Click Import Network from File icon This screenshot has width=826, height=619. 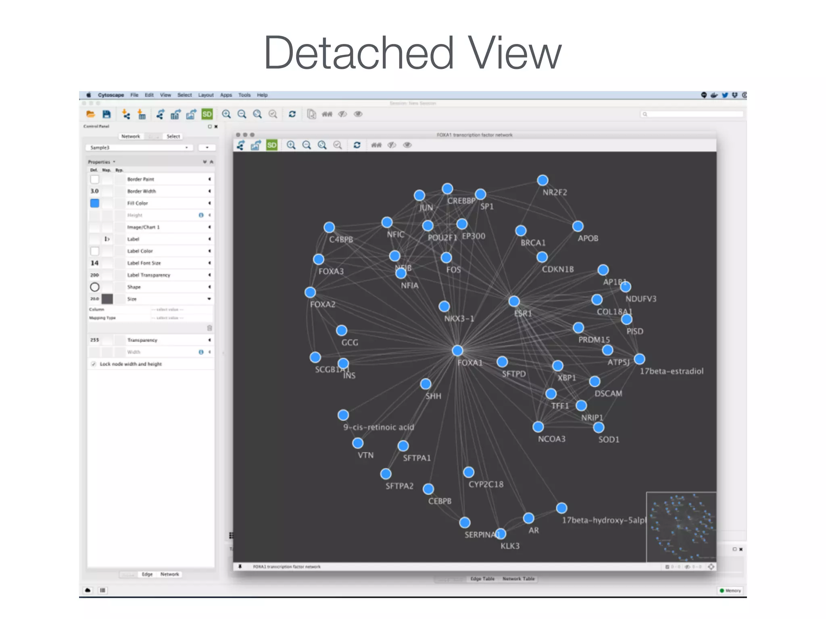[126, 114]
